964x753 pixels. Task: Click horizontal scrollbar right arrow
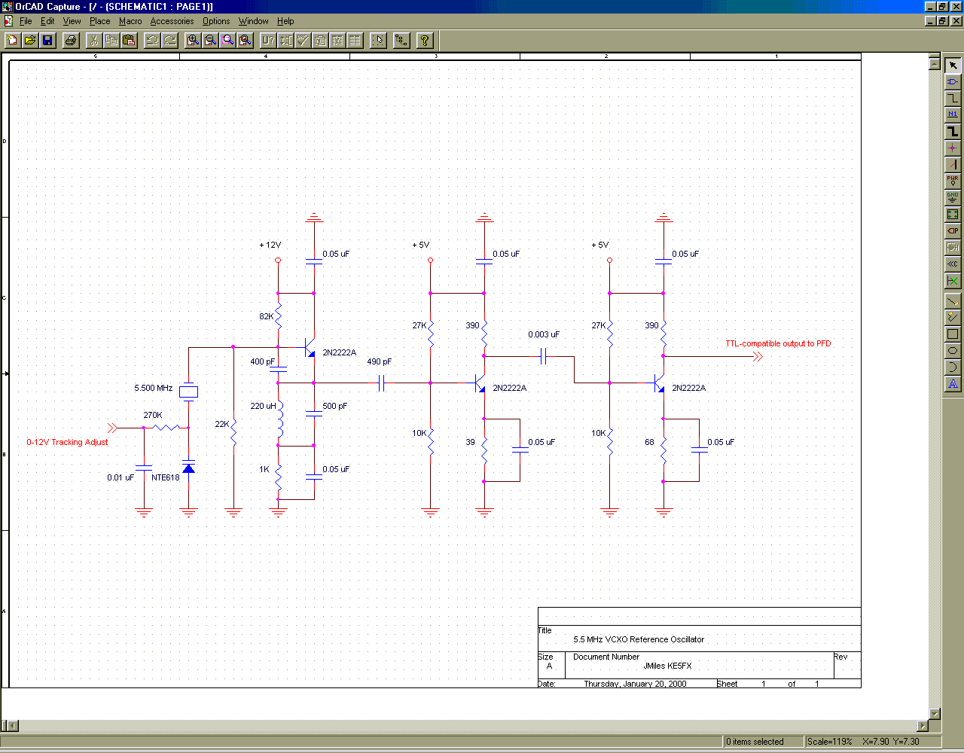pos(923,726)
